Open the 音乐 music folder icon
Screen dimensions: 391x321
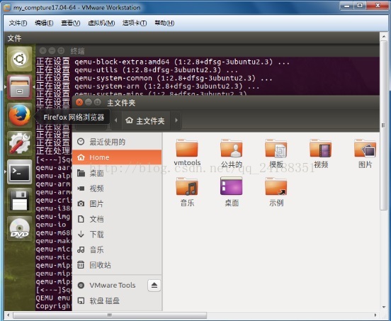[x=187, y=191]
